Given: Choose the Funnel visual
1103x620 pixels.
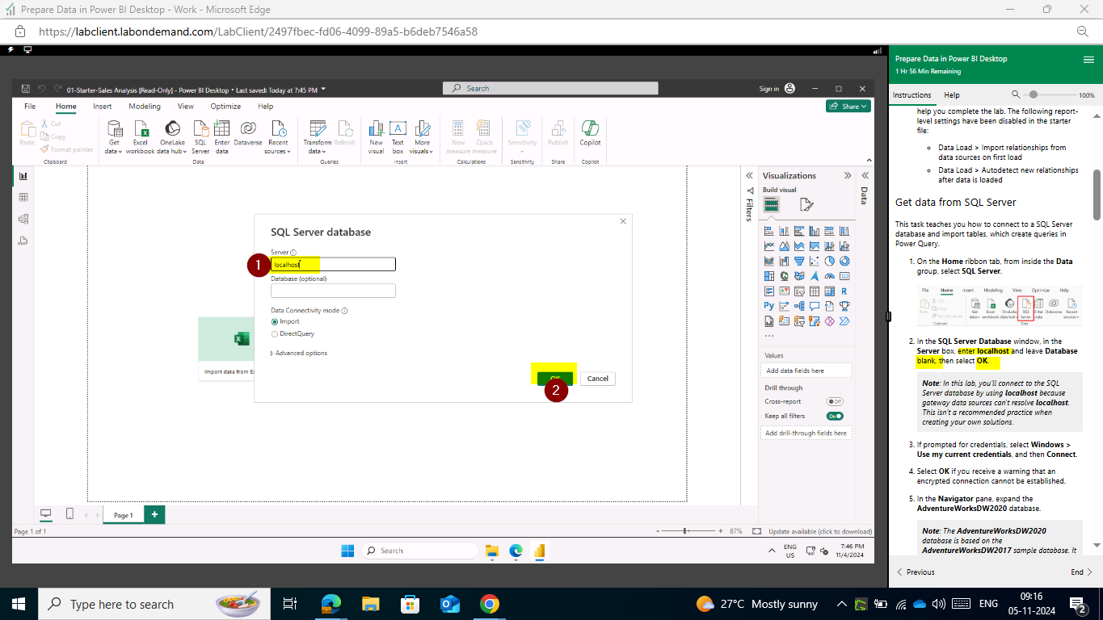Looking at the screenshot, I should pyautogui.click(x=799, y=261).
